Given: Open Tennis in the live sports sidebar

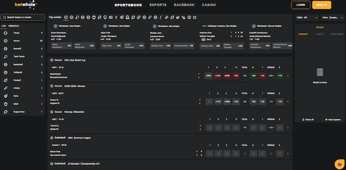Looking at the screenshot, I should 23,33.
